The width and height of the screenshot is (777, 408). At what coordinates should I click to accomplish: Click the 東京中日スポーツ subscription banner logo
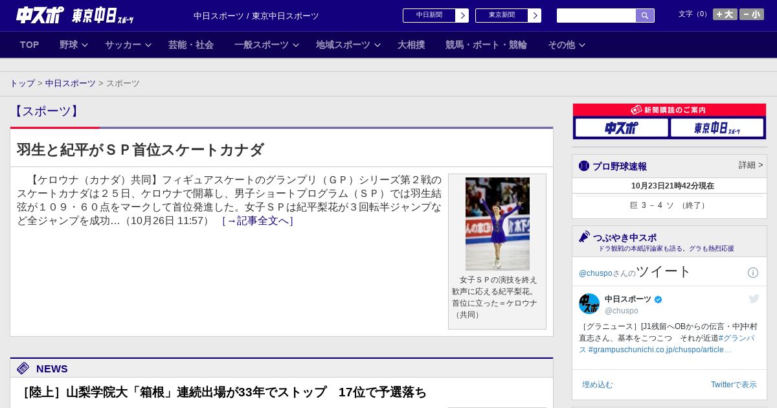[717, 128]
